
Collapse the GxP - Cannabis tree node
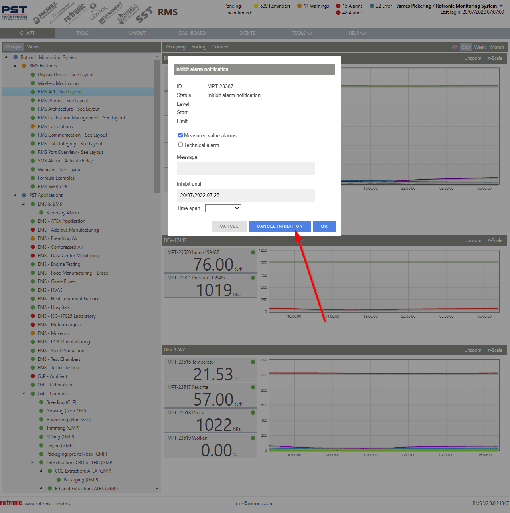tap(24, 394)
